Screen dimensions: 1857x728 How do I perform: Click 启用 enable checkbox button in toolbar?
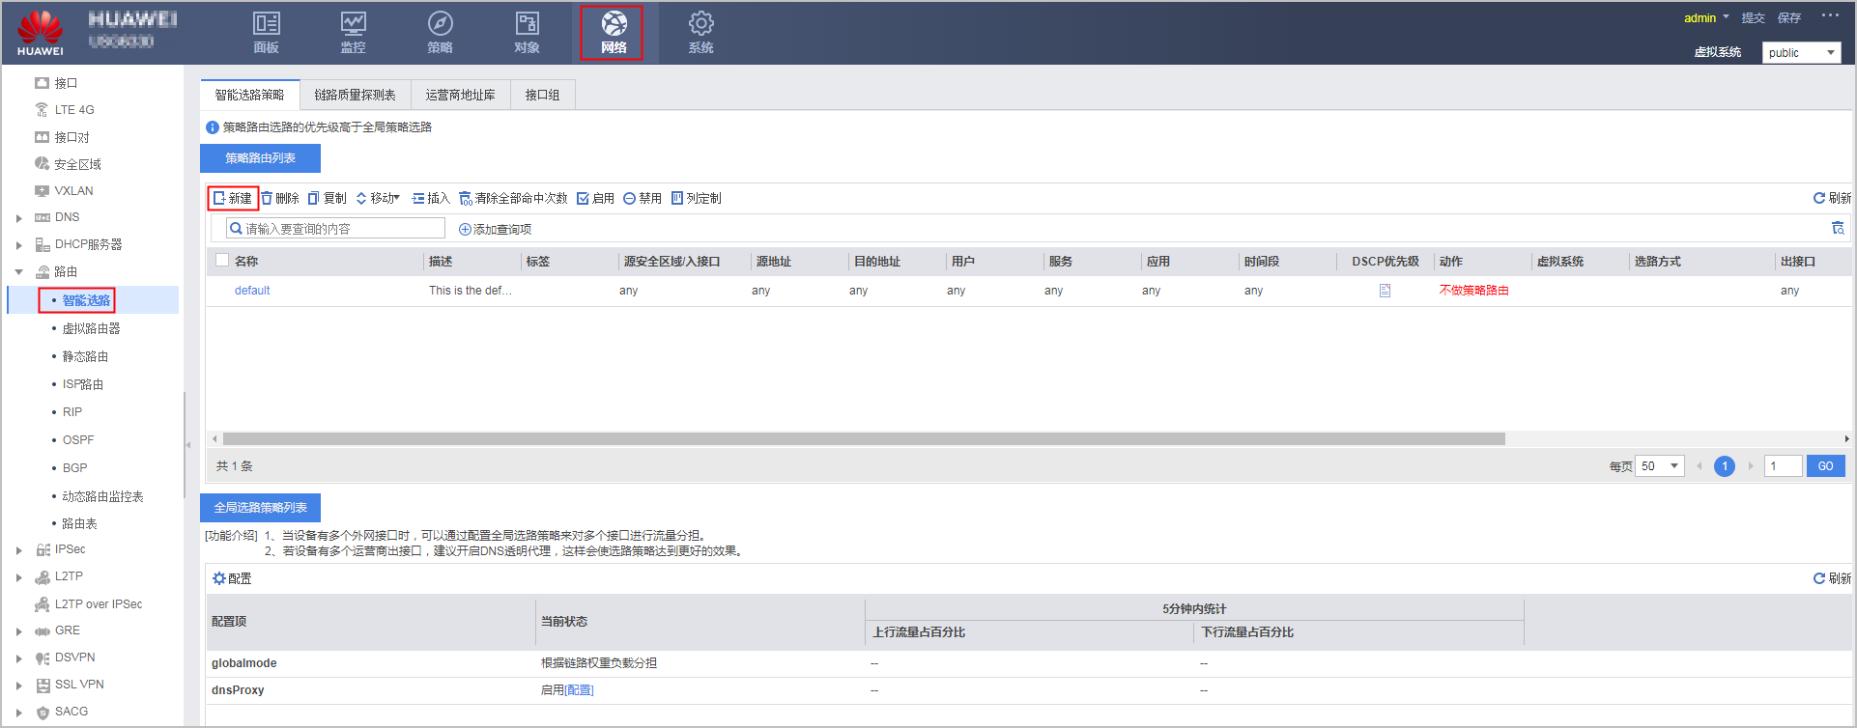595,198
